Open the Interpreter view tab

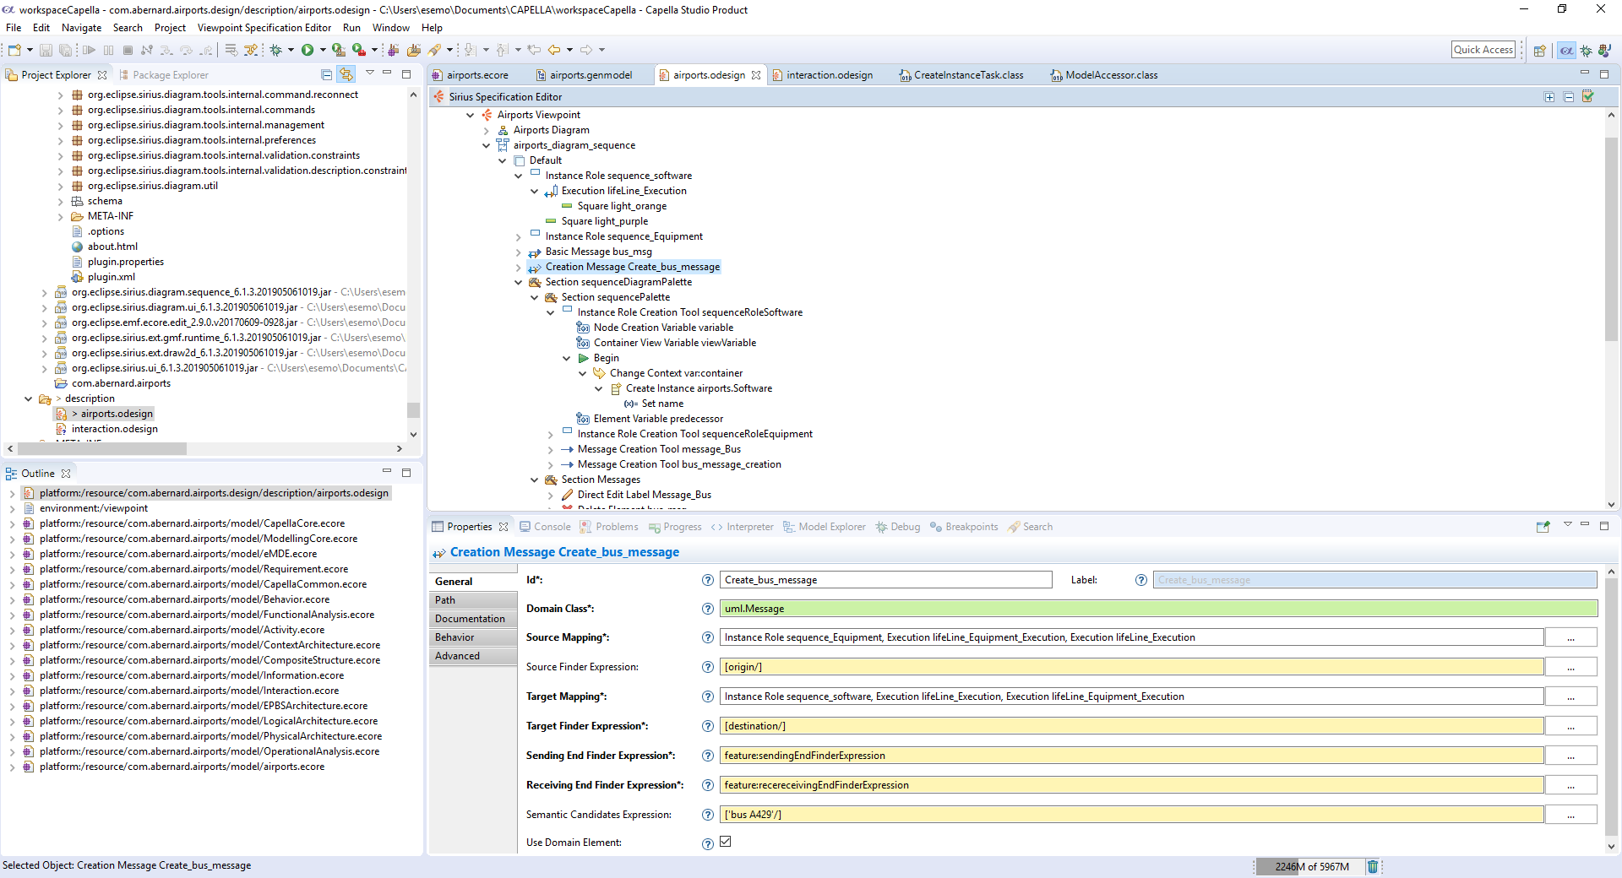pos(743,527)
